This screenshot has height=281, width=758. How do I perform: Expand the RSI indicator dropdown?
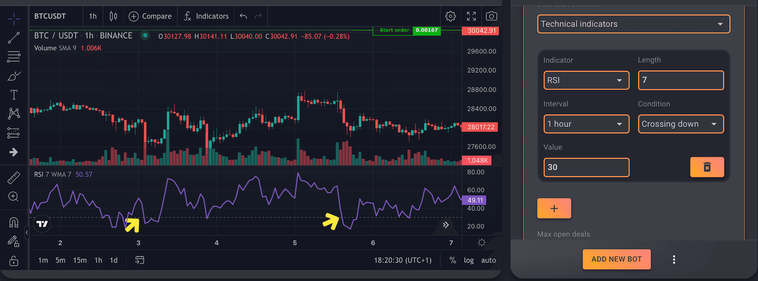point(586,80)
